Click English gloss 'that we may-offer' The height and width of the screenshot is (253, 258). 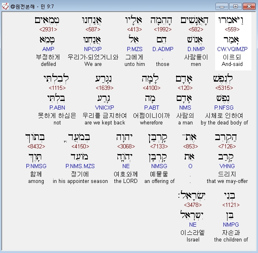(x=227, y=181)
